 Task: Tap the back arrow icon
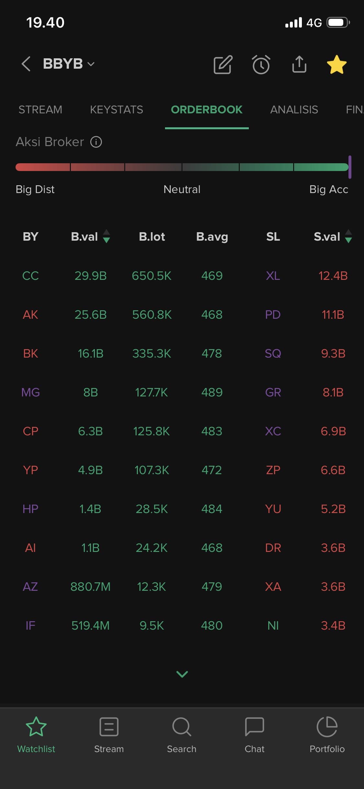[x=26, y=64]
